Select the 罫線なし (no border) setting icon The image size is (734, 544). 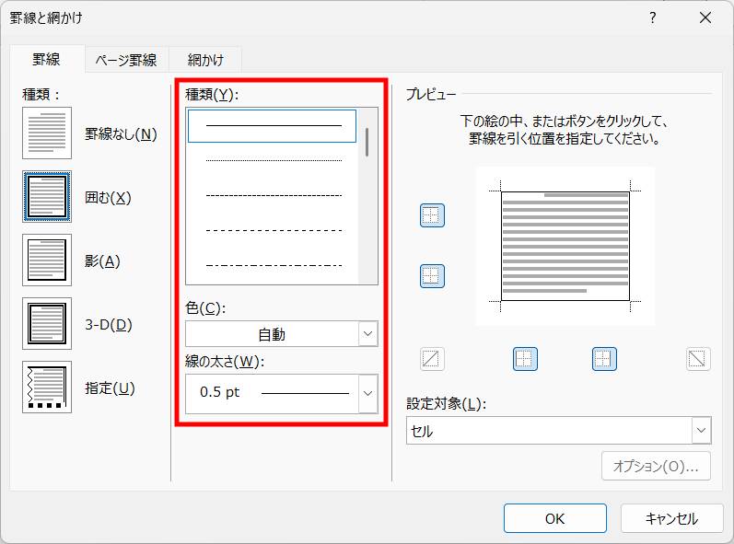(46, 133)
